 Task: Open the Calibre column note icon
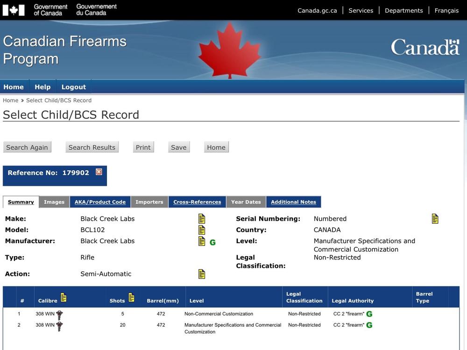(x=64, y=297)
